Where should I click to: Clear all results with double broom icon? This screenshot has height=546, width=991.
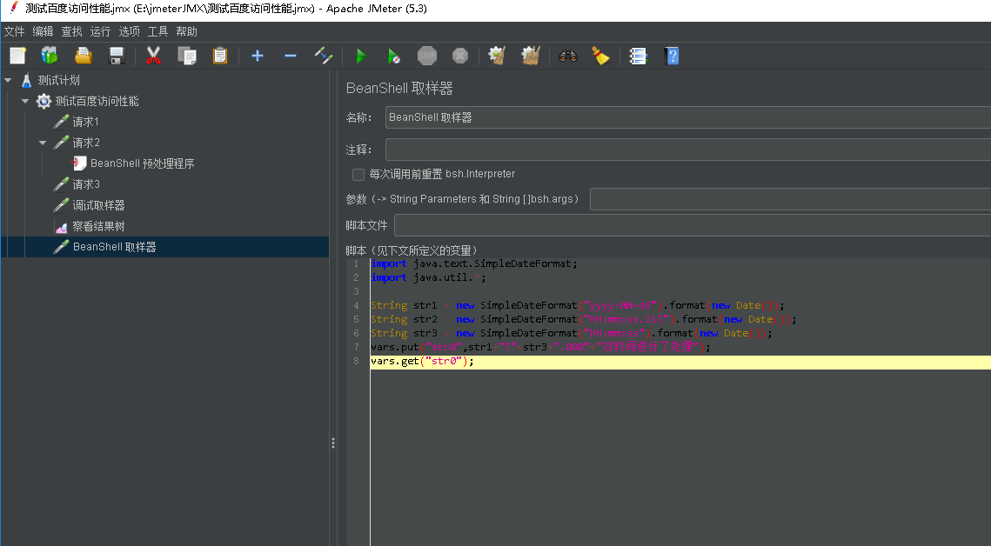point(530,57)
